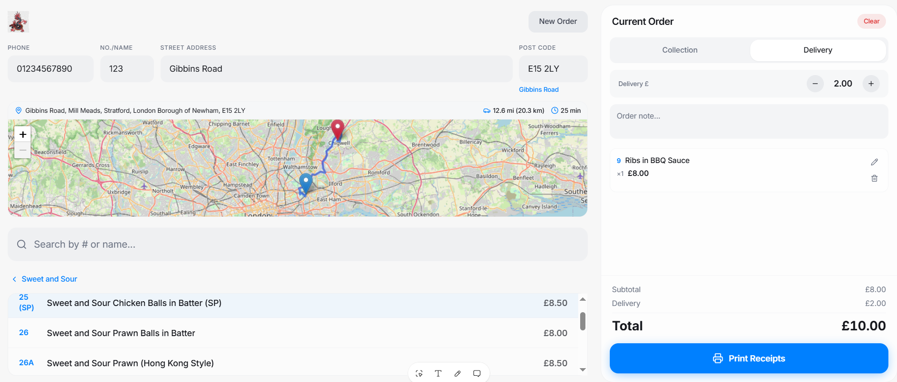Zoom in on the map
Screen dimensions: 897x382
22,134
